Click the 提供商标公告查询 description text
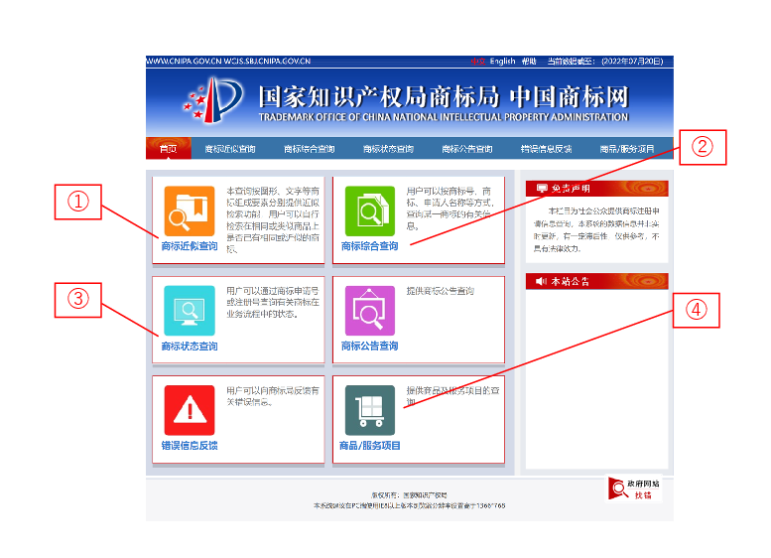 click(441, 291)
